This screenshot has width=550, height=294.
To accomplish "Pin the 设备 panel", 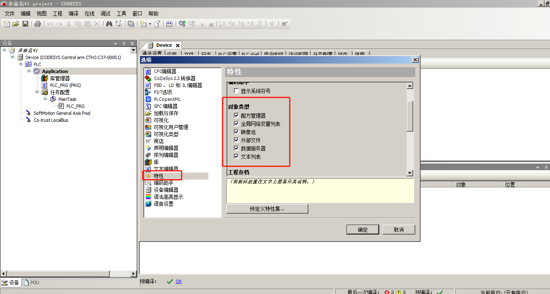I will (124, 43).
